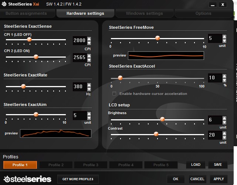Click the Contrast slider handle
237x185 pixels.
pyautogui.click(x=156, y=134)
